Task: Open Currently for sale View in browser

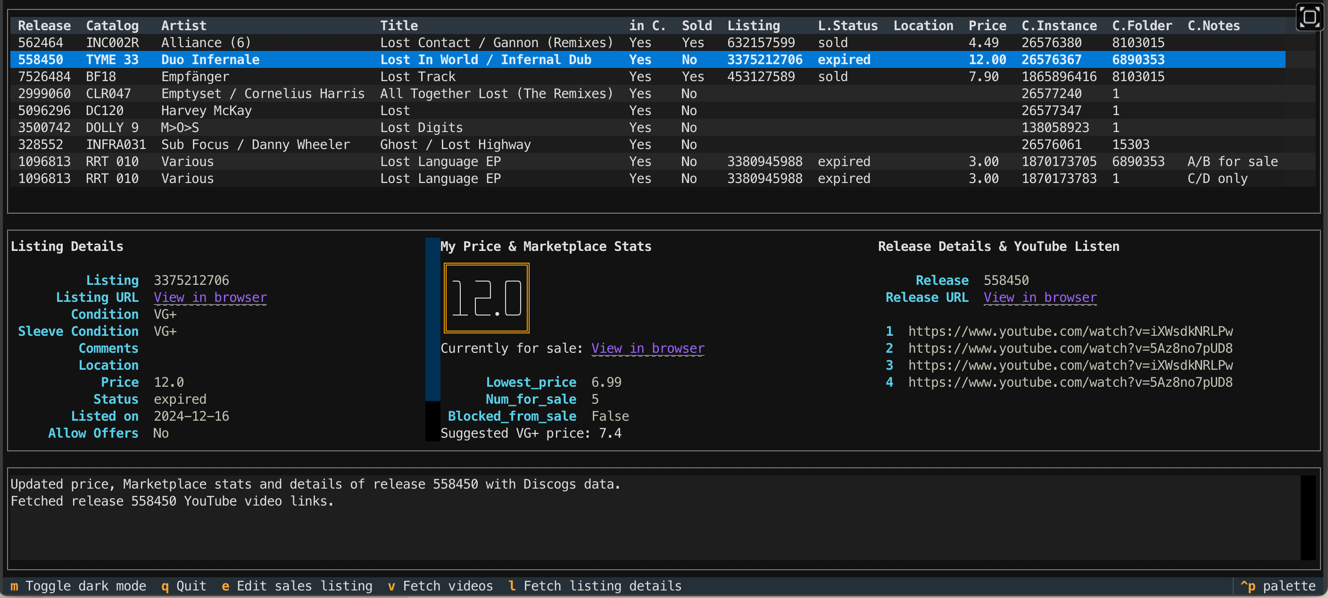Action: pyautogui.click(x=647, y=349)
